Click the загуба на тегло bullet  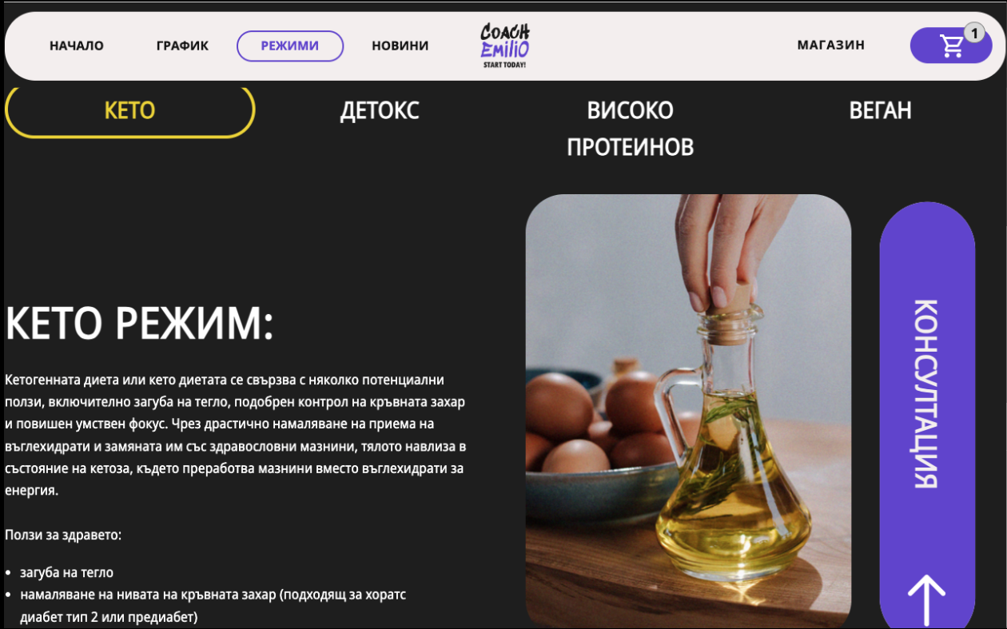click(67, 573)
